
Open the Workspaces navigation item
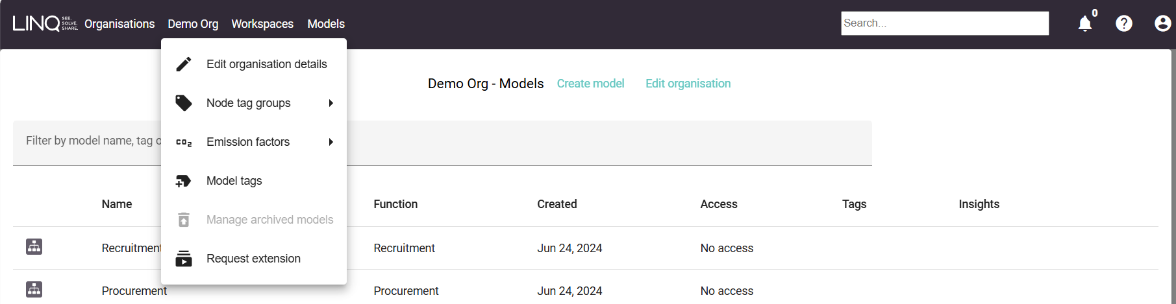(262, 24)
